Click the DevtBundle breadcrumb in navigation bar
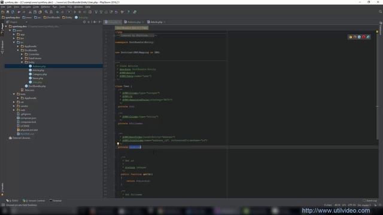 pyautogui.click(x=51, y=17)
